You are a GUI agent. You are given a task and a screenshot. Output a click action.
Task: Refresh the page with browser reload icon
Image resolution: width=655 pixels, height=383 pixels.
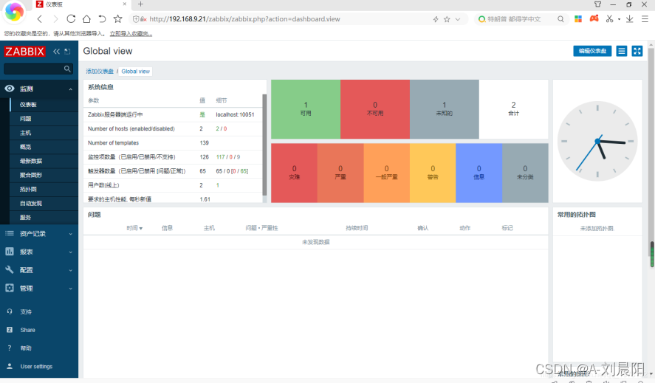(x=71, y=18)
